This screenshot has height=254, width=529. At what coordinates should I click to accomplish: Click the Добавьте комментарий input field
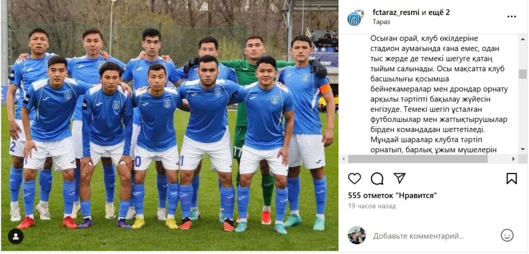[x=418, y=236]
